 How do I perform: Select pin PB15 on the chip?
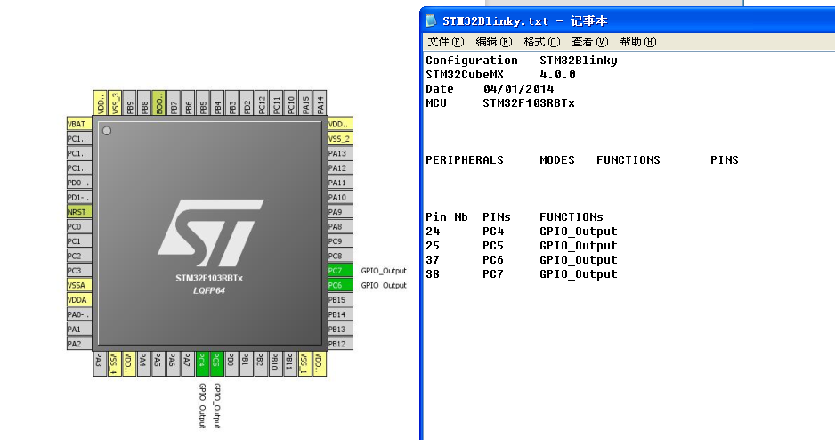(x=340, y=300)
